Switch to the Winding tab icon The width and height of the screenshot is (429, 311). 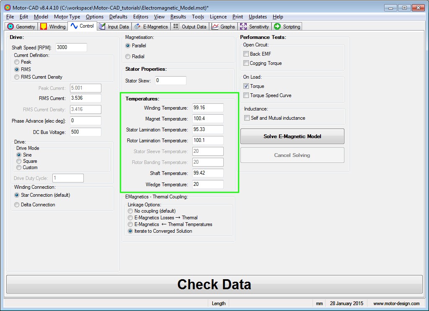[44, 27]
